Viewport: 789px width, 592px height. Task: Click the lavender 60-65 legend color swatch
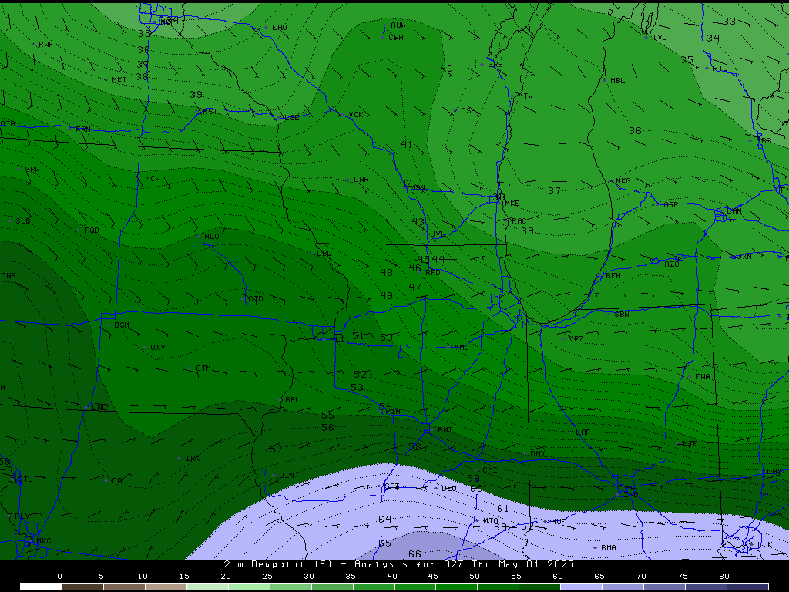581,587
